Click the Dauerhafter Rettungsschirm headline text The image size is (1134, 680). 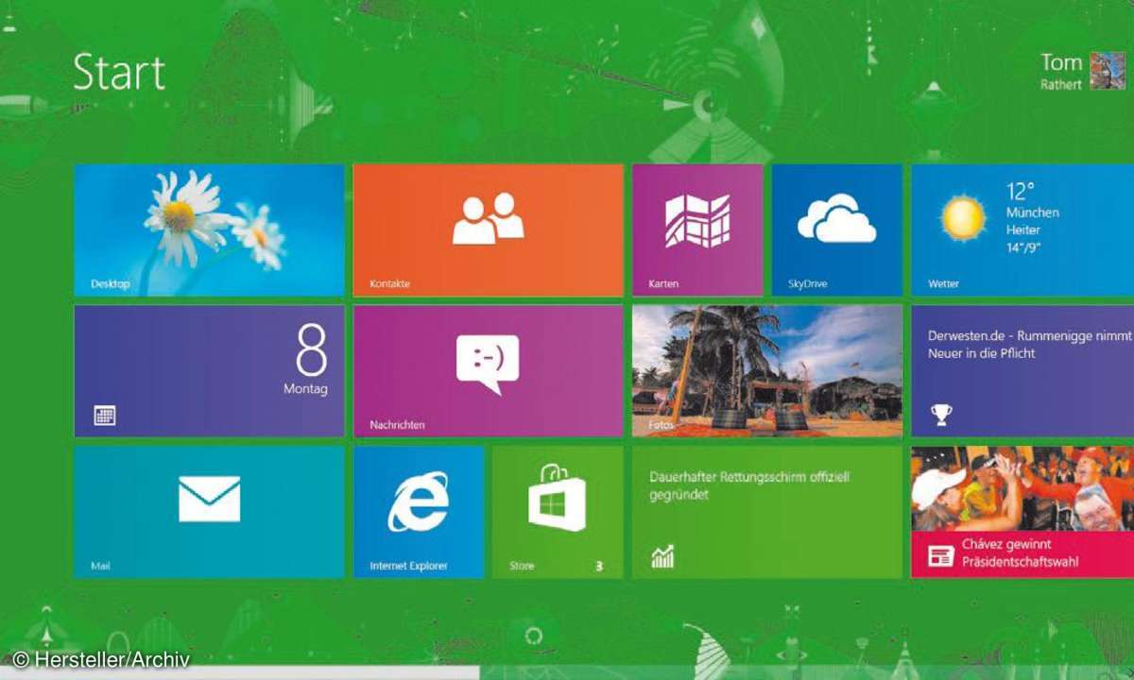point(749,485)
